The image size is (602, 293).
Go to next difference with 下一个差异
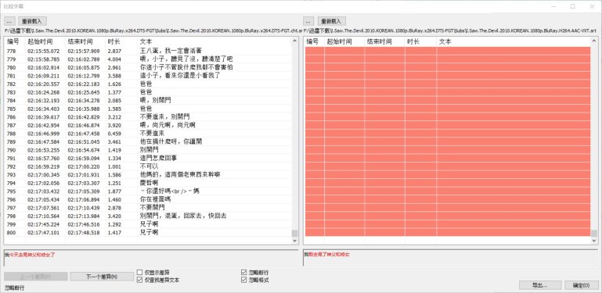[102, 277]
